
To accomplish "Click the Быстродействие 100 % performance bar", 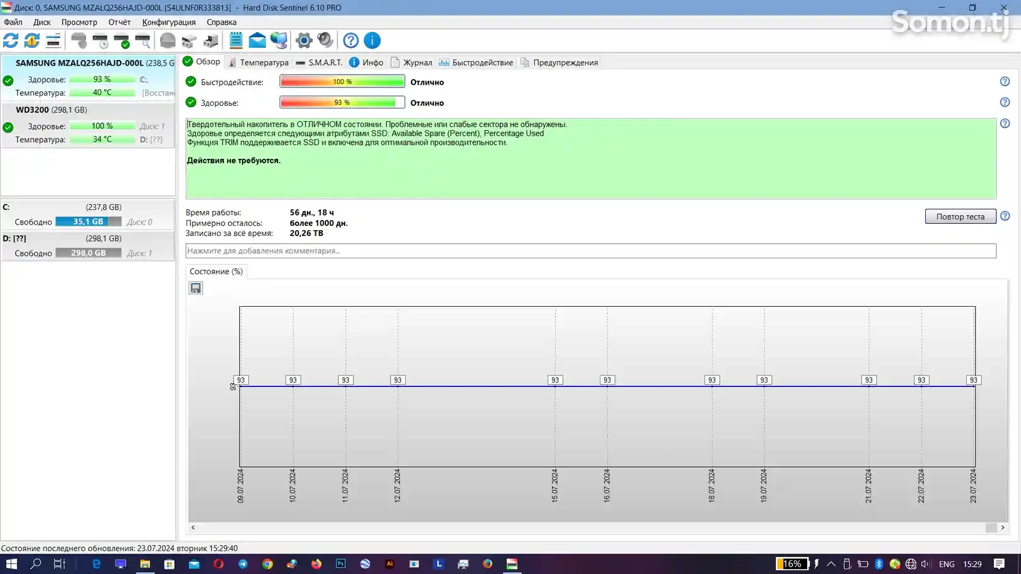I will [x=342, y=82].
